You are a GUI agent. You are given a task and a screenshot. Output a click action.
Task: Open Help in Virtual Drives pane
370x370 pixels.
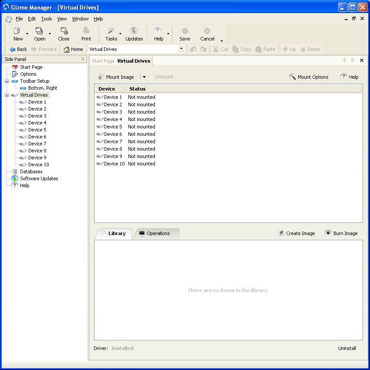pyautogui.click(x=350, y=77)
